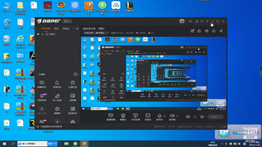Start recording with the video camera icon

[188, 117]
